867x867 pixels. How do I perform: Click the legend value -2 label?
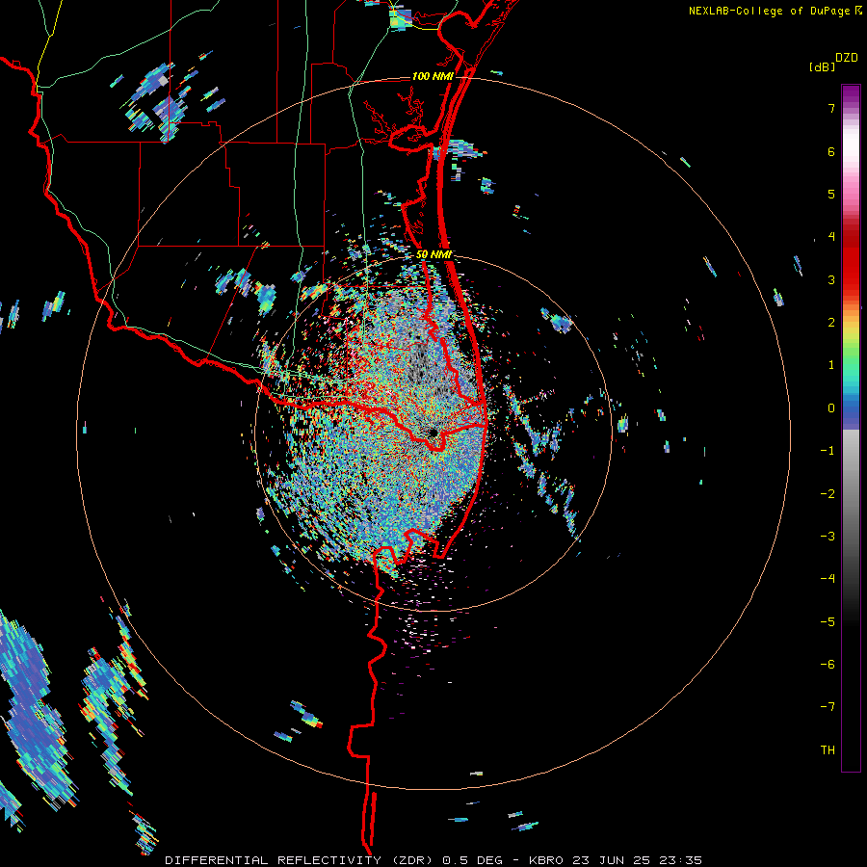click(828, 494)
